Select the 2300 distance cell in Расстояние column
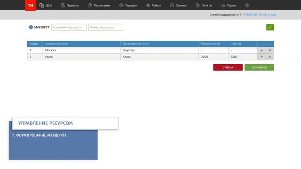301x169 pixels. point(214,57)
